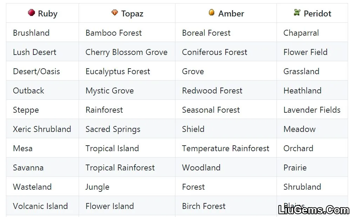Screen dimensions: 353x217
Task: Click the Redwood Forest cell
Action: [x=212, y=91]
